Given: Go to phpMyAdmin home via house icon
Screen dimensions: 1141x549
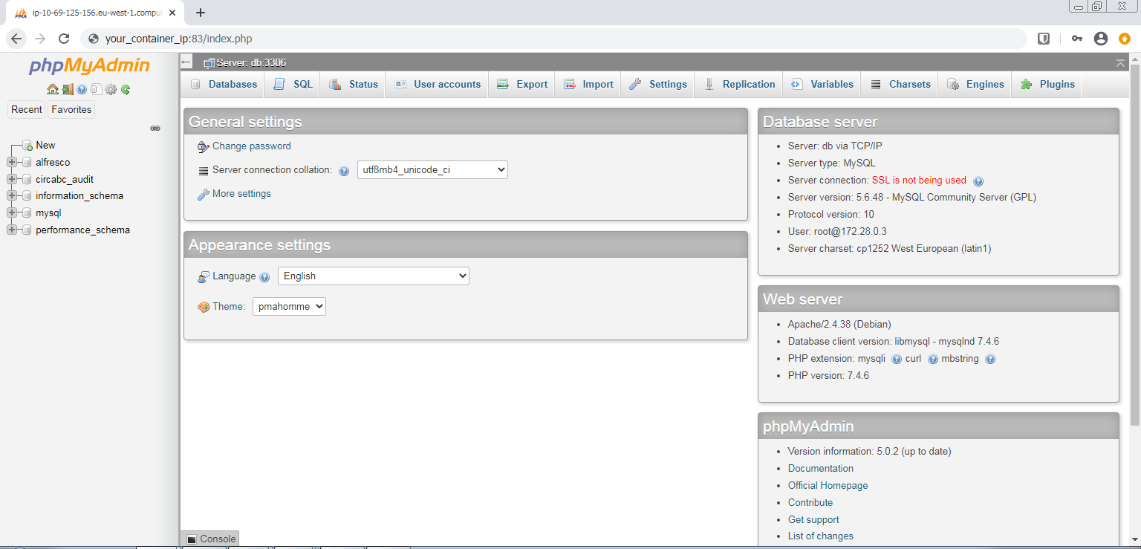Looking at the screenshot, I should click(53, 89).
